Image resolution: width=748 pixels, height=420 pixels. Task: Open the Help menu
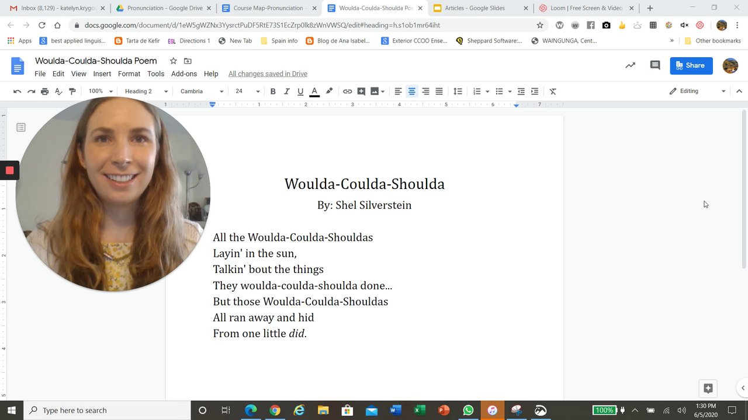(211, 73)
